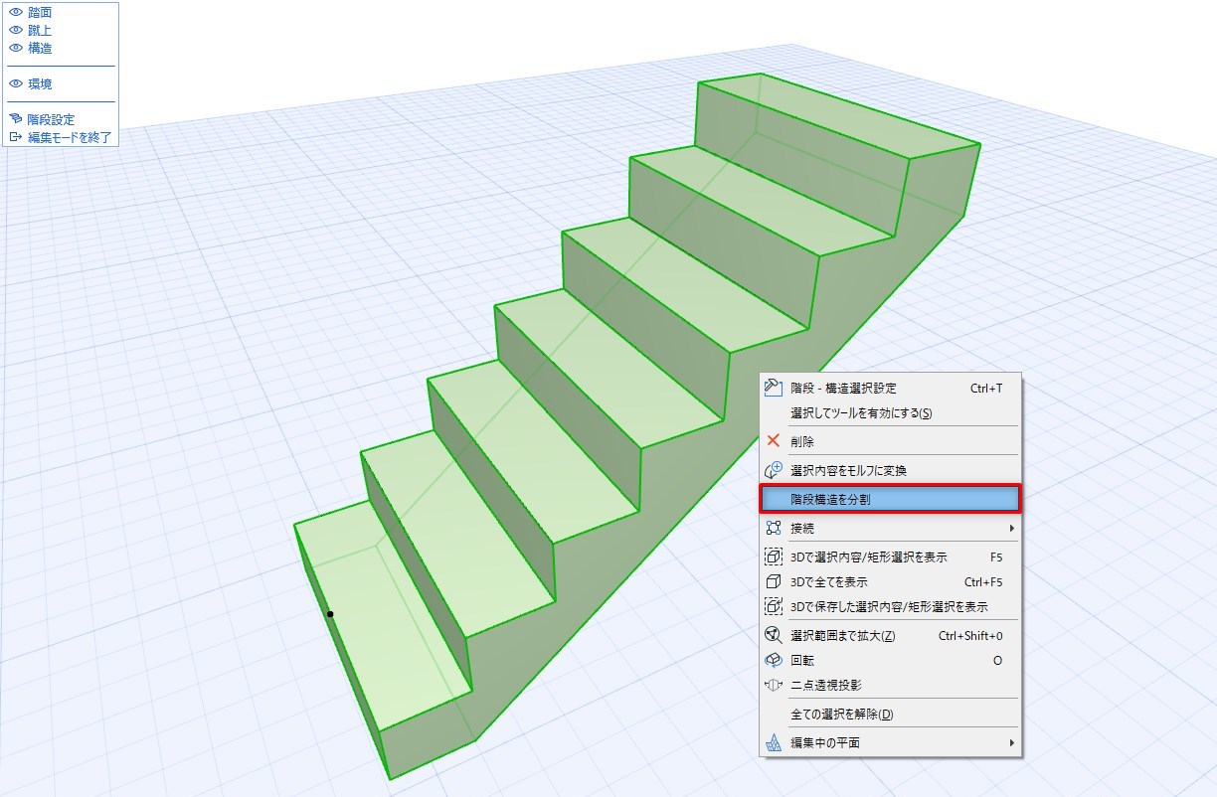Viewport: 1217px width, 797px height.
Task: Click the 選択内容をモルフに変換 morph icon
Action: (x=774, y=470)
